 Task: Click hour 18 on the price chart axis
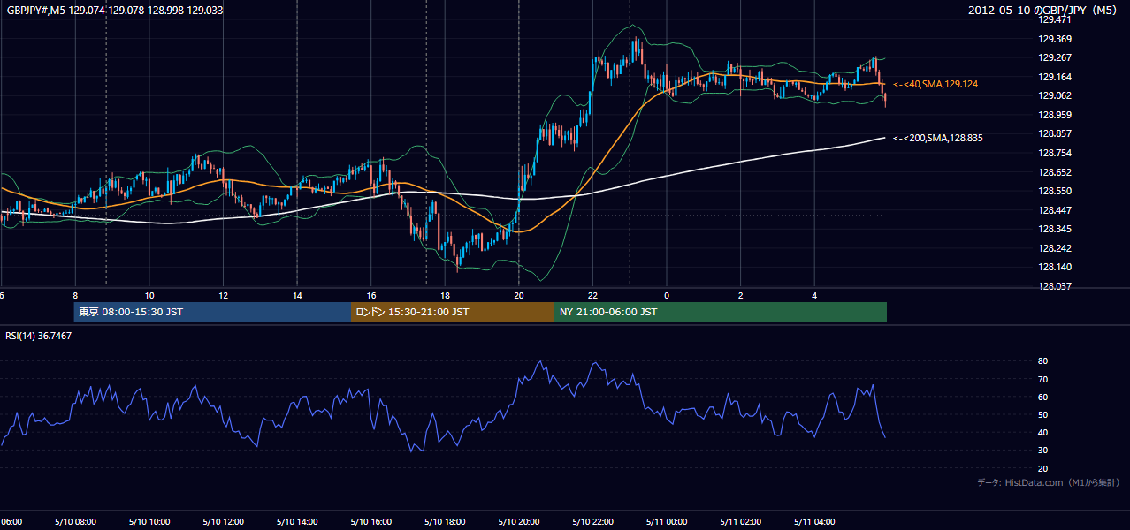(445, 295)
